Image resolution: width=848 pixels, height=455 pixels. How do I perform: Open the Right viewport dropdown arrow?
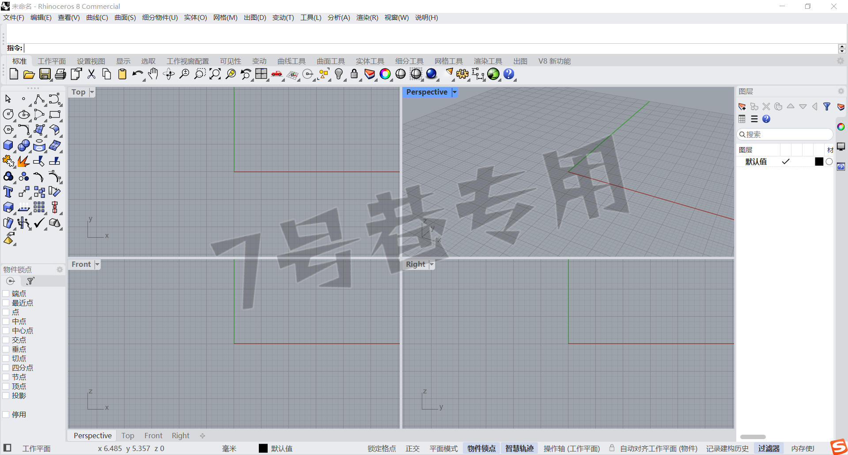432,264
